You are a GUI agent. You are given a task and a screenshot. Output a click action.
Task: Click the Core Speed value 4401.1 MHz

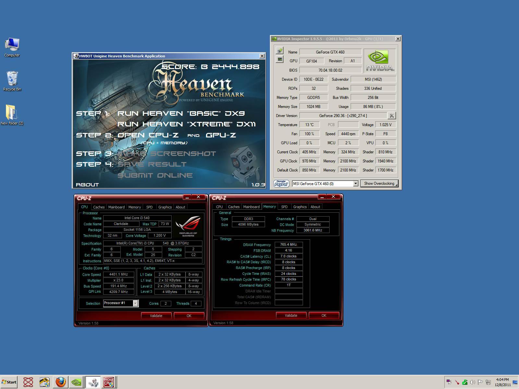pyautogui.click(x=118, y=275)
